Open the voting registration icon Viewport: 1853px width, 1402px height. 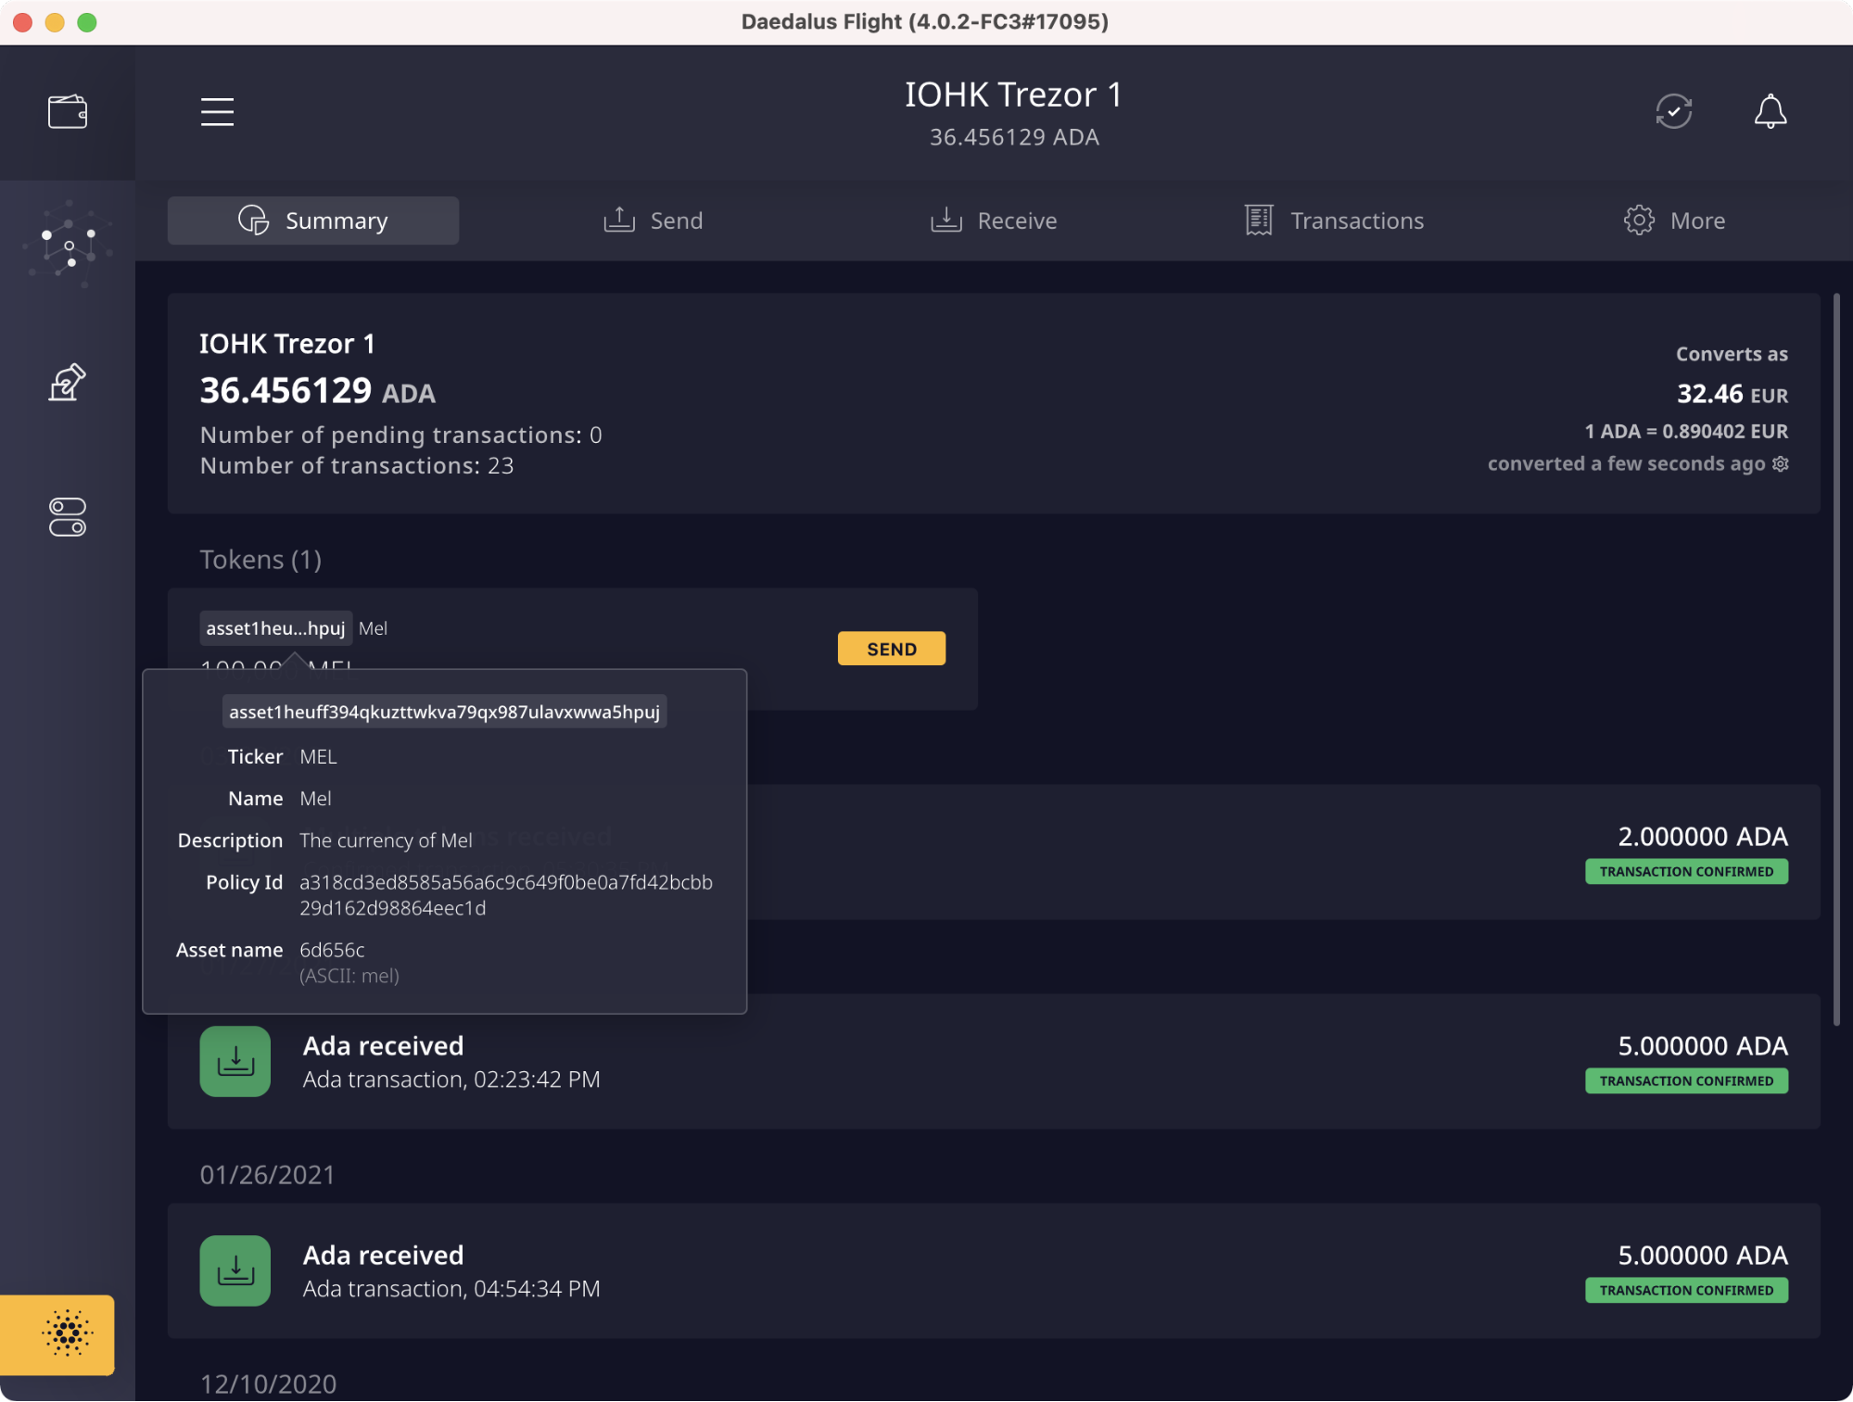tap(68, 383)
